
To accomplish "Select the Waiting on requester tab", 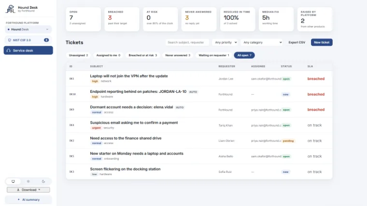I will coord(214,55).
